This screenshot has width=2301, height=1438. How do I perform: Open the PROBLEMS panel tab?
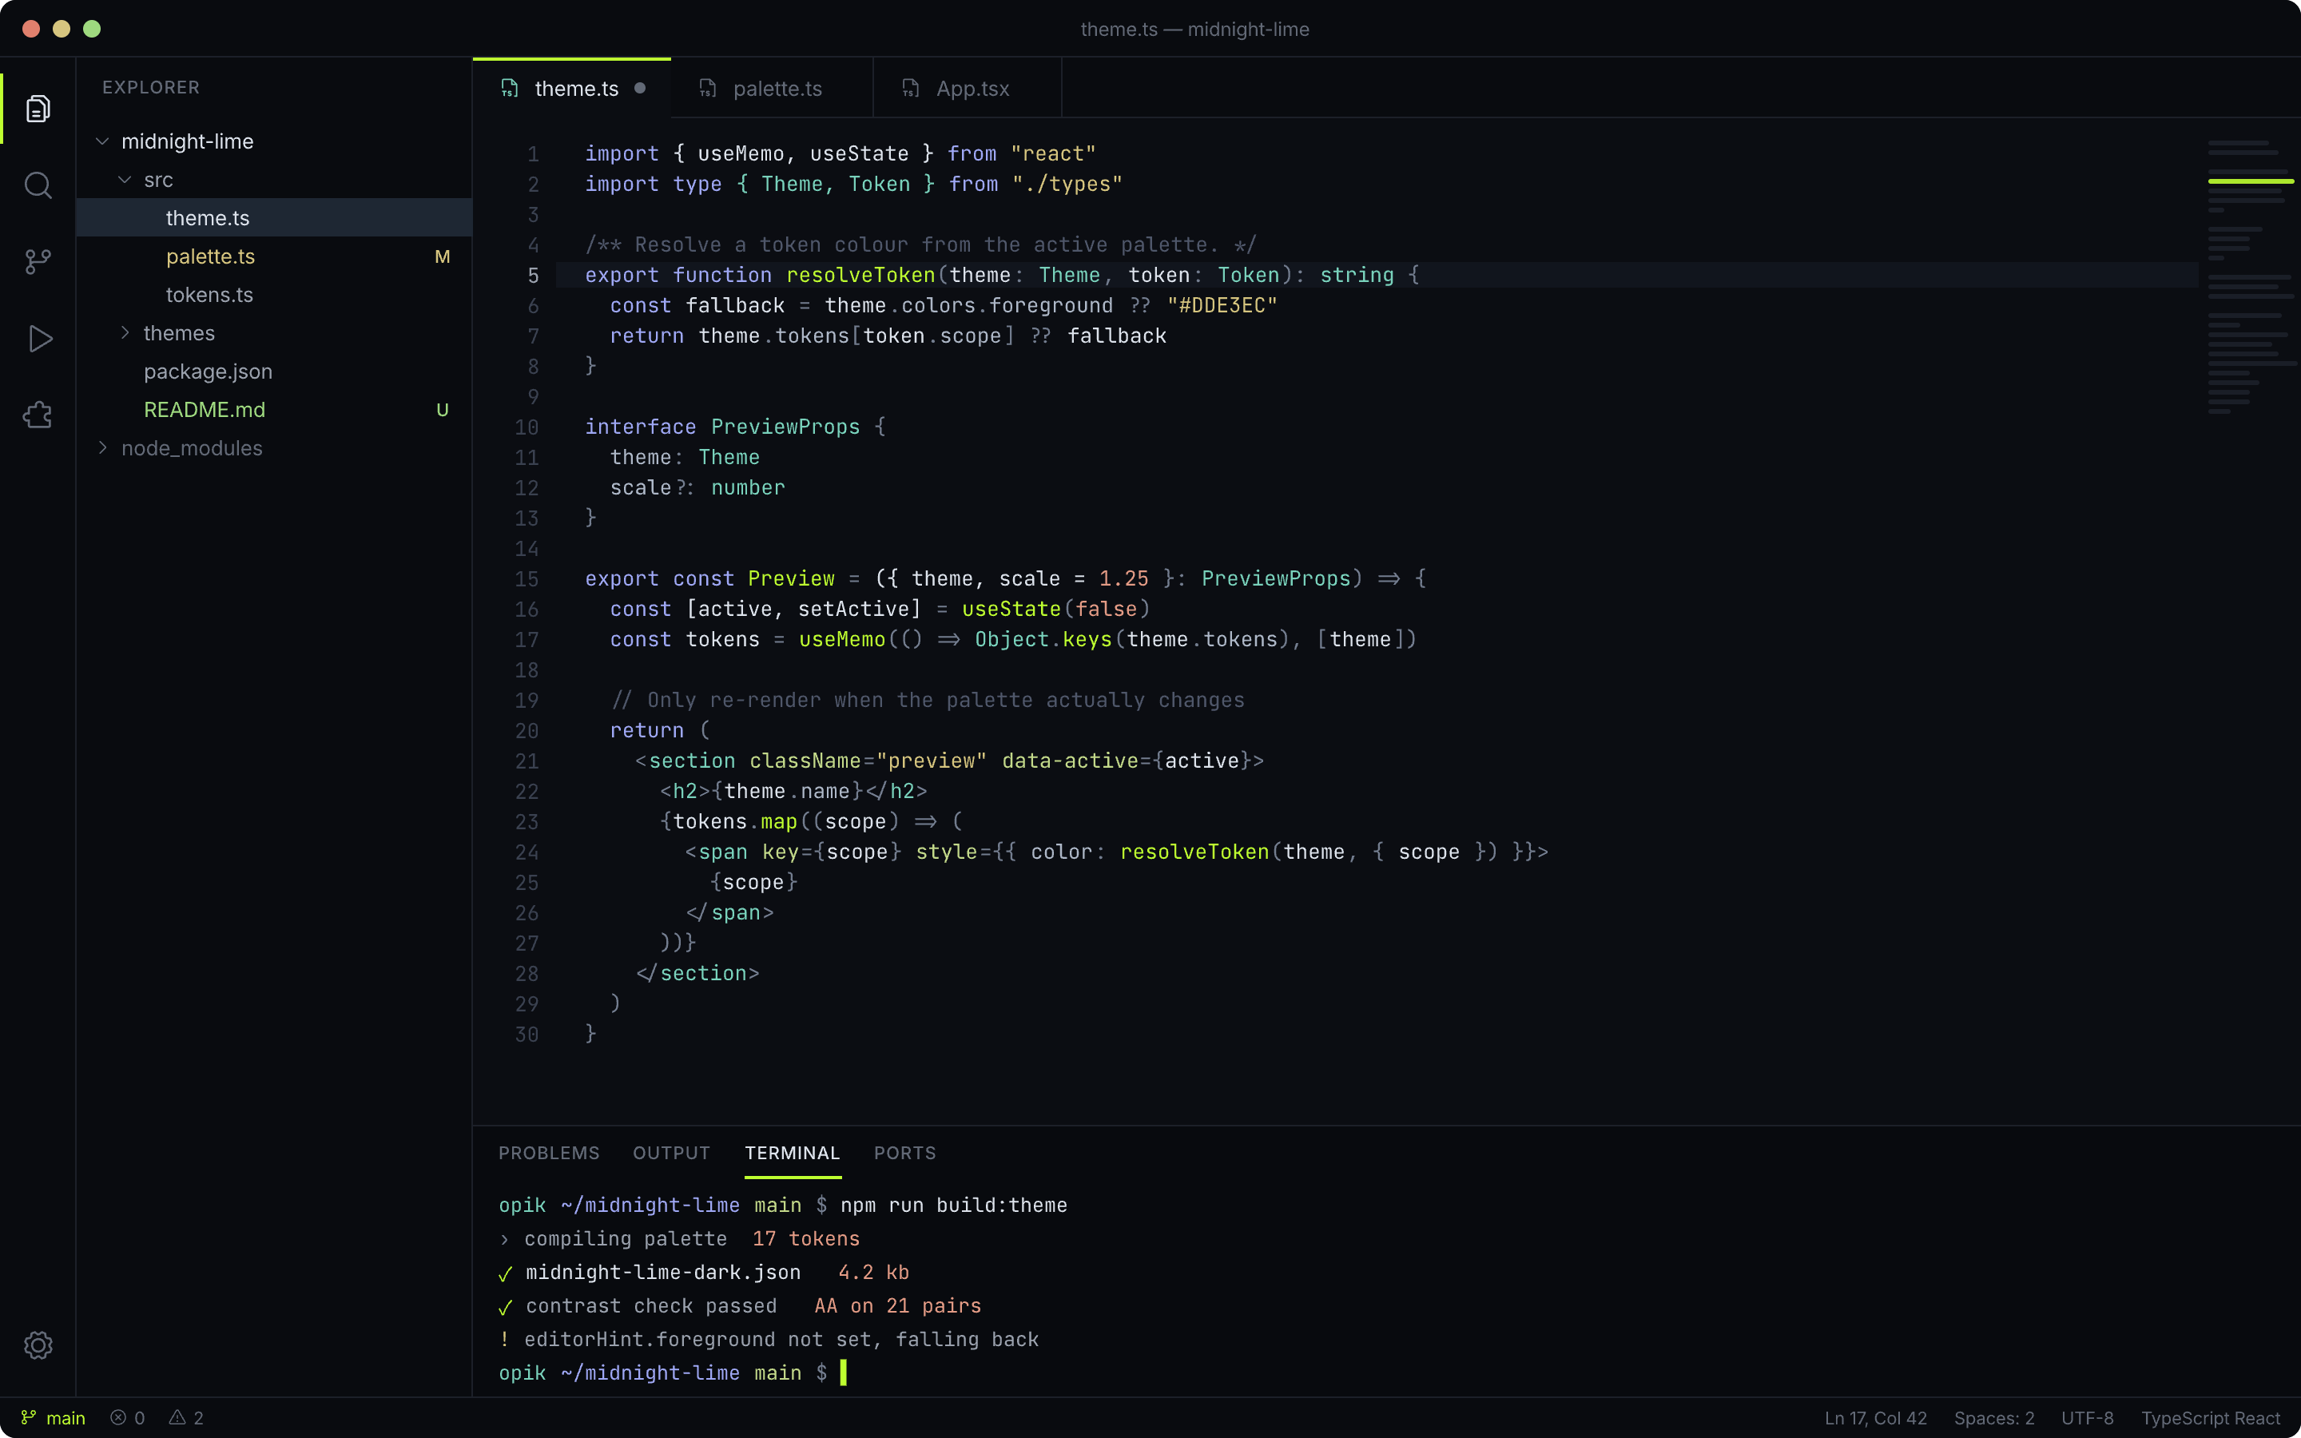[549, 1153]
